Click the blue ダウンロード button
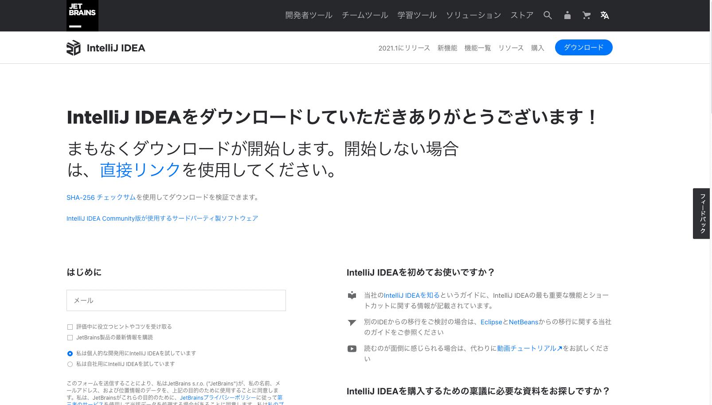712x405 pixels. tap(584, 47)
